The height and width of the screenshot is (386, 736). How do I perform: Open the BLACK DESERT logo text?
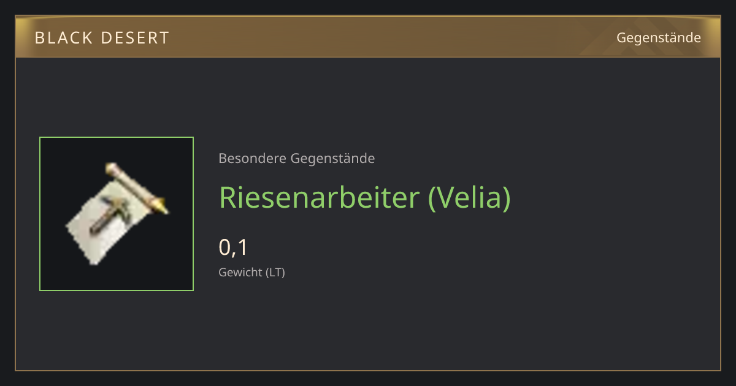click(x=102, y=38)
